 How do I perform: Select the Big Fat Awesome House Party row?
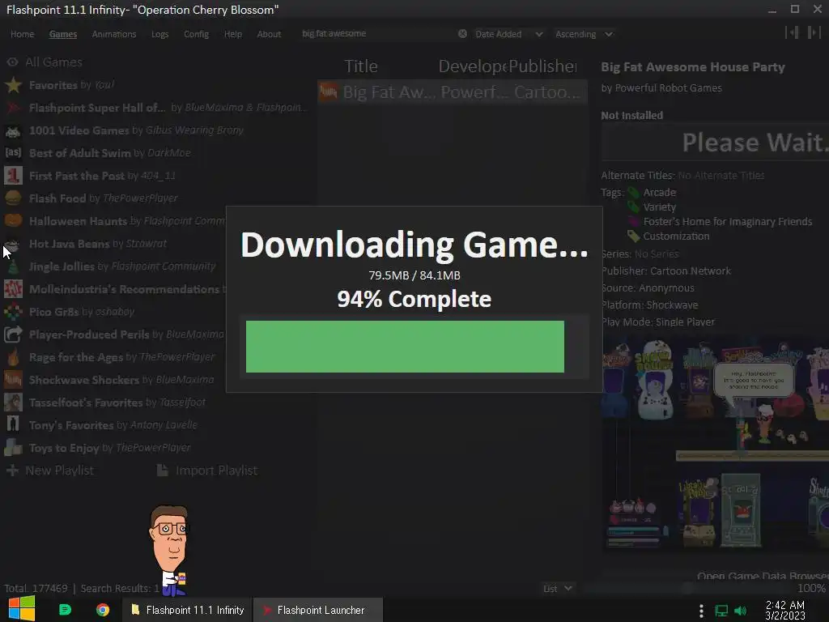pyautogui.click(x=453, y=92)
